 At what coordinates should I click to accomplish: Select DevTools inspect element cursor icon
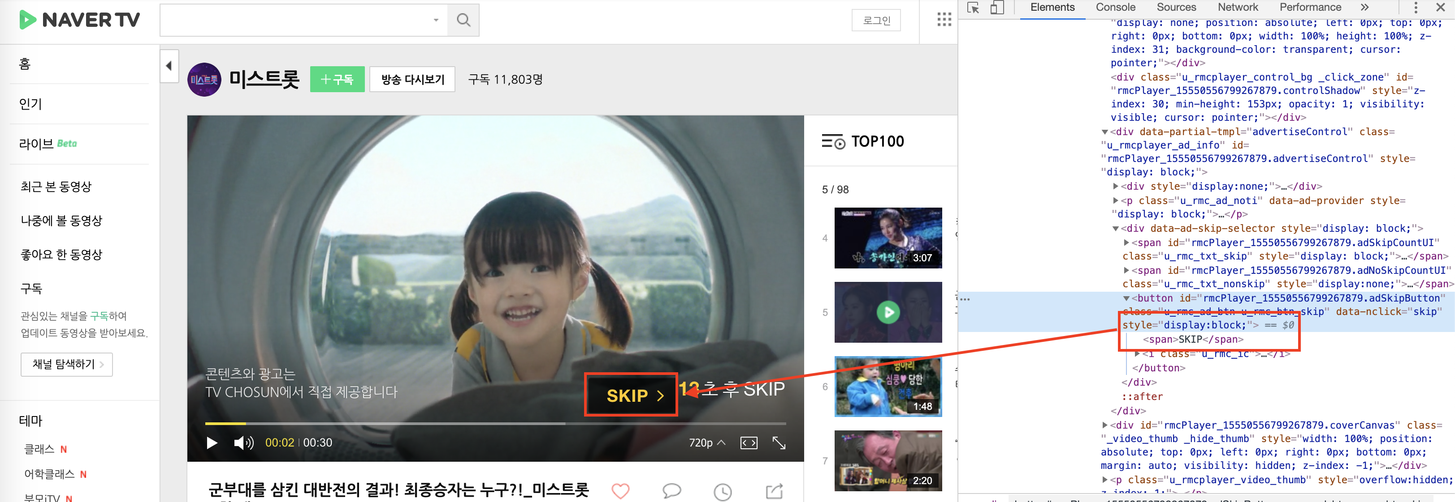click(973, 8)
